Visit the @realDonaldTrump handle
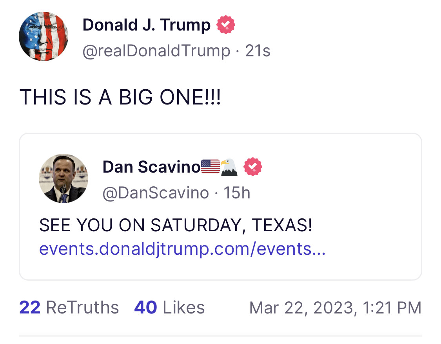Image resolution: width=441 pixels, height=344 pixels. point(156,51)
